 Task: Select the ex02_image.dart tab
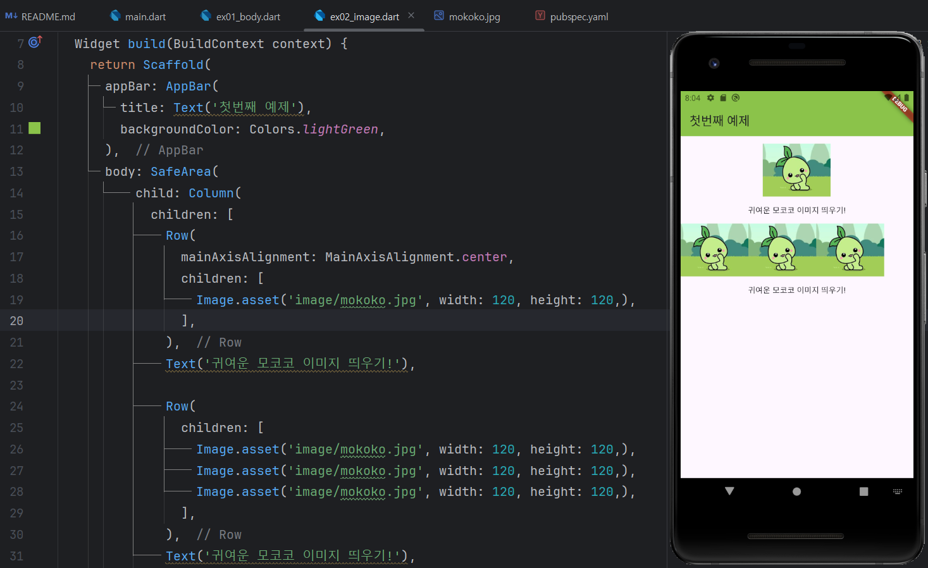tap(364, 16)
